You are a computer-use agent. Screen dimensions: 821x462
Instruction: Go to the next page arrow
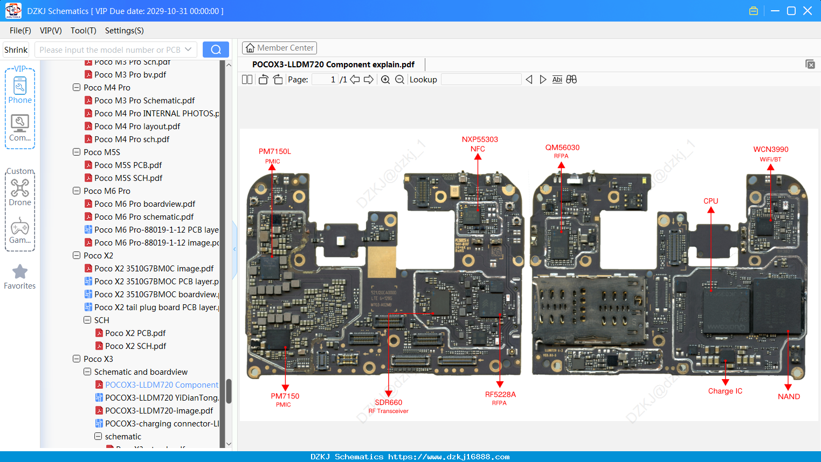(x=369, y=80)
